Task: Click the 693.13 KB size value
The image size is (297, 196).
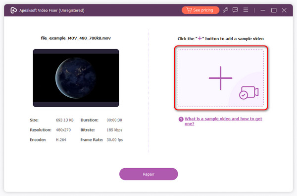Action: pos(64,120)
